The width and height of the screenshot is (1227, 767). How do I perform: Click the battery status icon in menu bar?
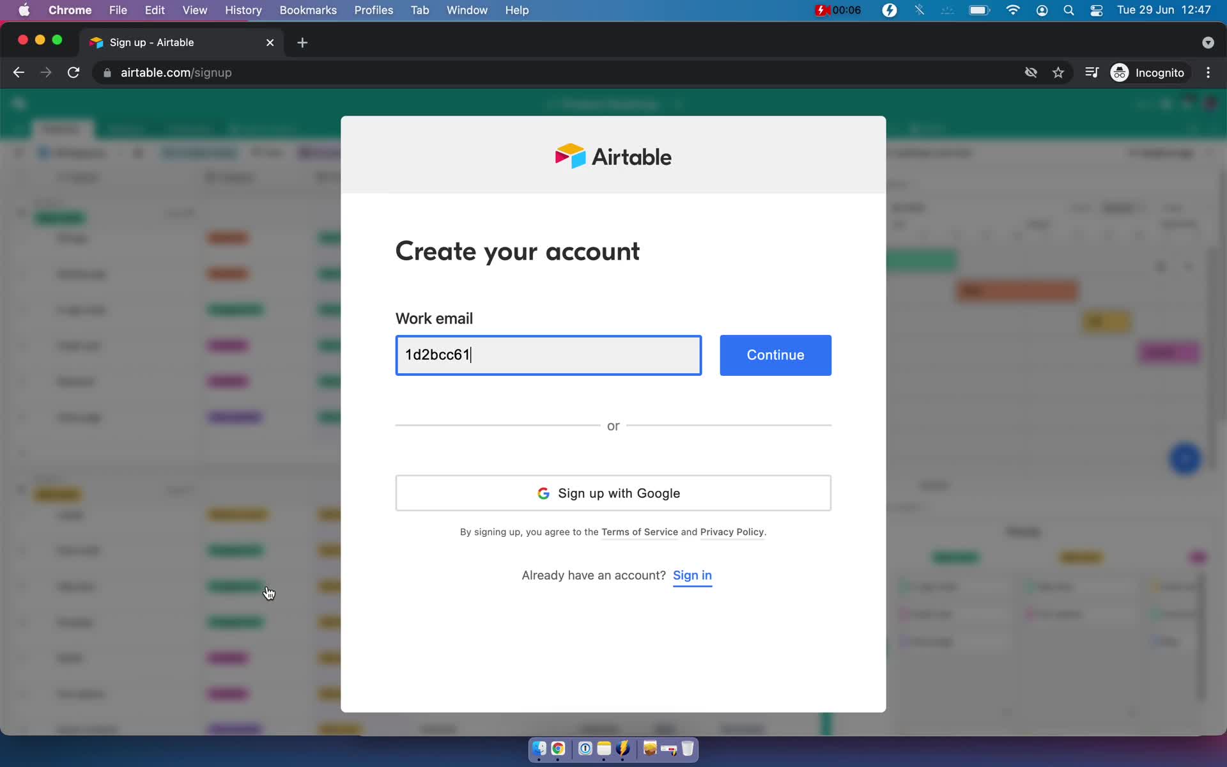[979, 10]
